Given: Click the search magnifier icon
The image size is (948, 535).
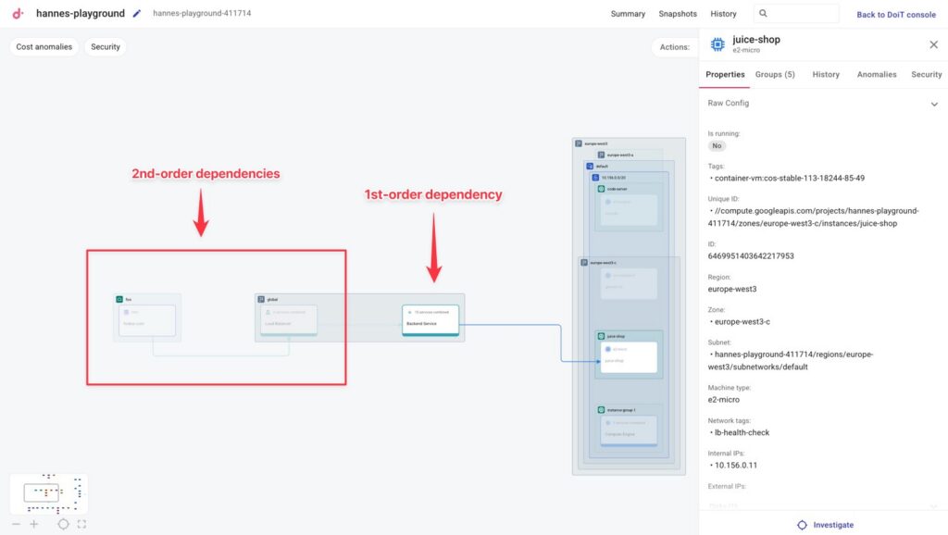Looking at the screenshot, I should point(763,14).
